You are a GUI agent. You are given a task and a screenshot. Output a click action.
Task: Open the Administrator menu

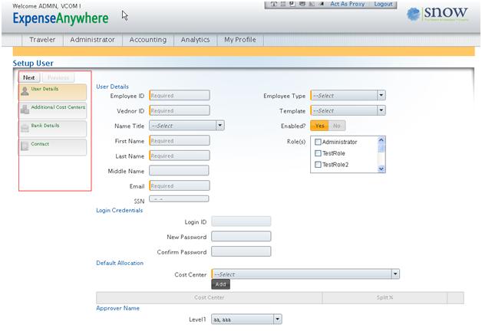(93, 40)
